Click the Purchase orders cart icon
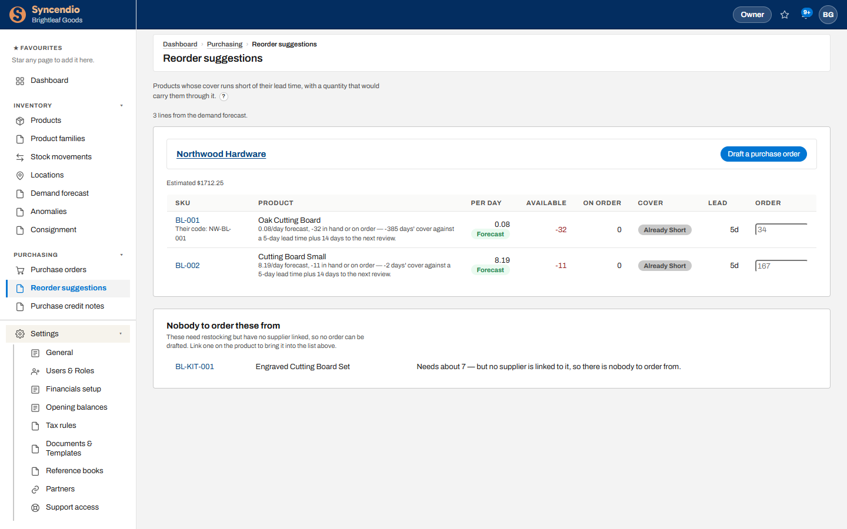 [20, 270]
